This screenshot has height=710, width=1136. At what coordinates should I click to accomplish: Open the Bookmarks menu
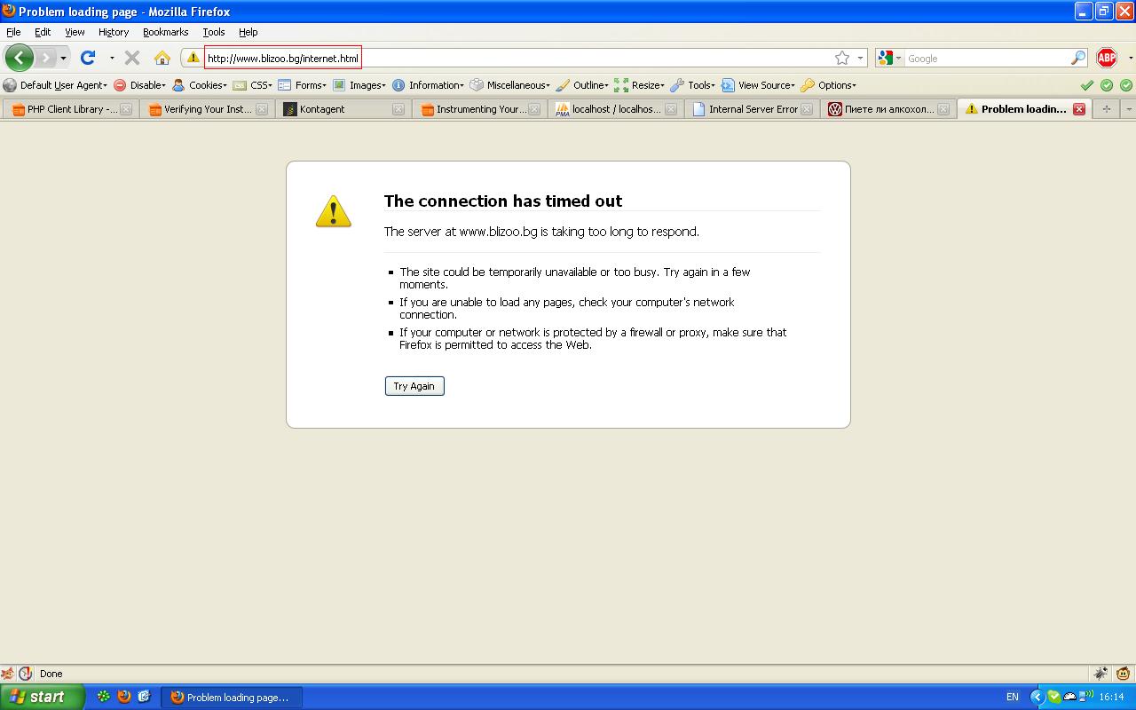[x=165, y=32]
